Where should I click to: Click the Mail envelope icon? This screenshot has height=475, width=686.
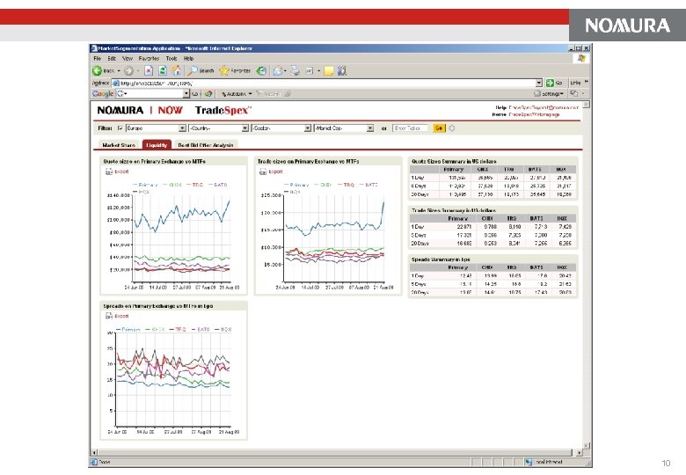click(277, 70)
